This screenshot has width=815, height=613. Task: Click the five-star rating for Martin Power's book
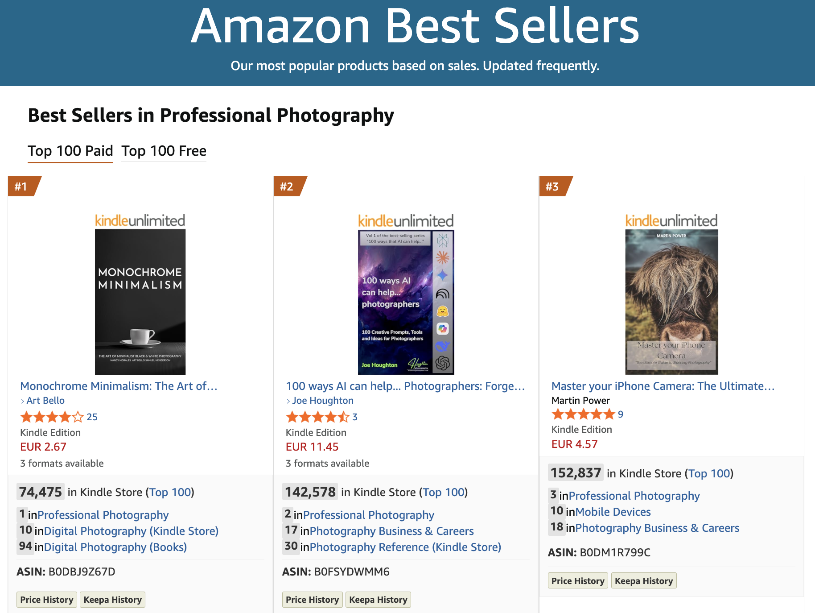(583, 414)
